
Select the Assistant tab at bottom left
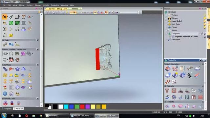point(18,108)
